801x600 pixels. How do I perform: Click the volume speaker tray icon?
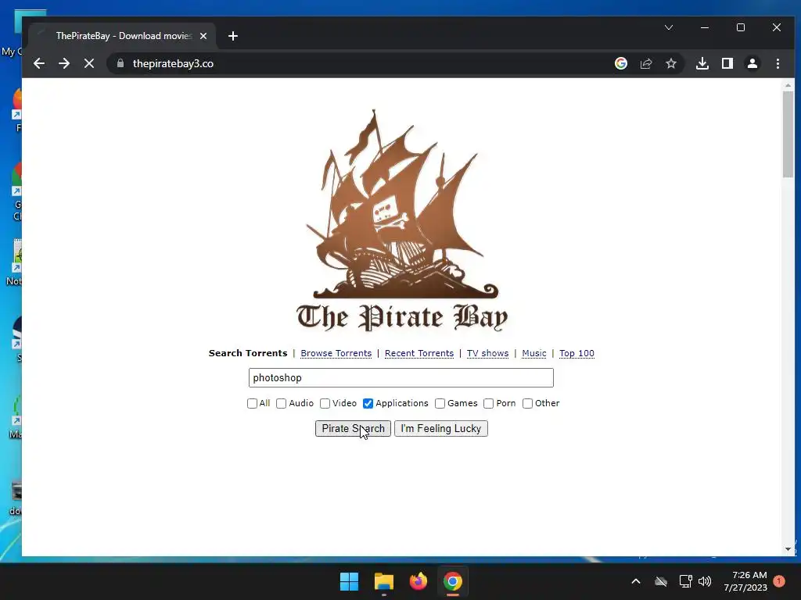(x=705, y=581)
